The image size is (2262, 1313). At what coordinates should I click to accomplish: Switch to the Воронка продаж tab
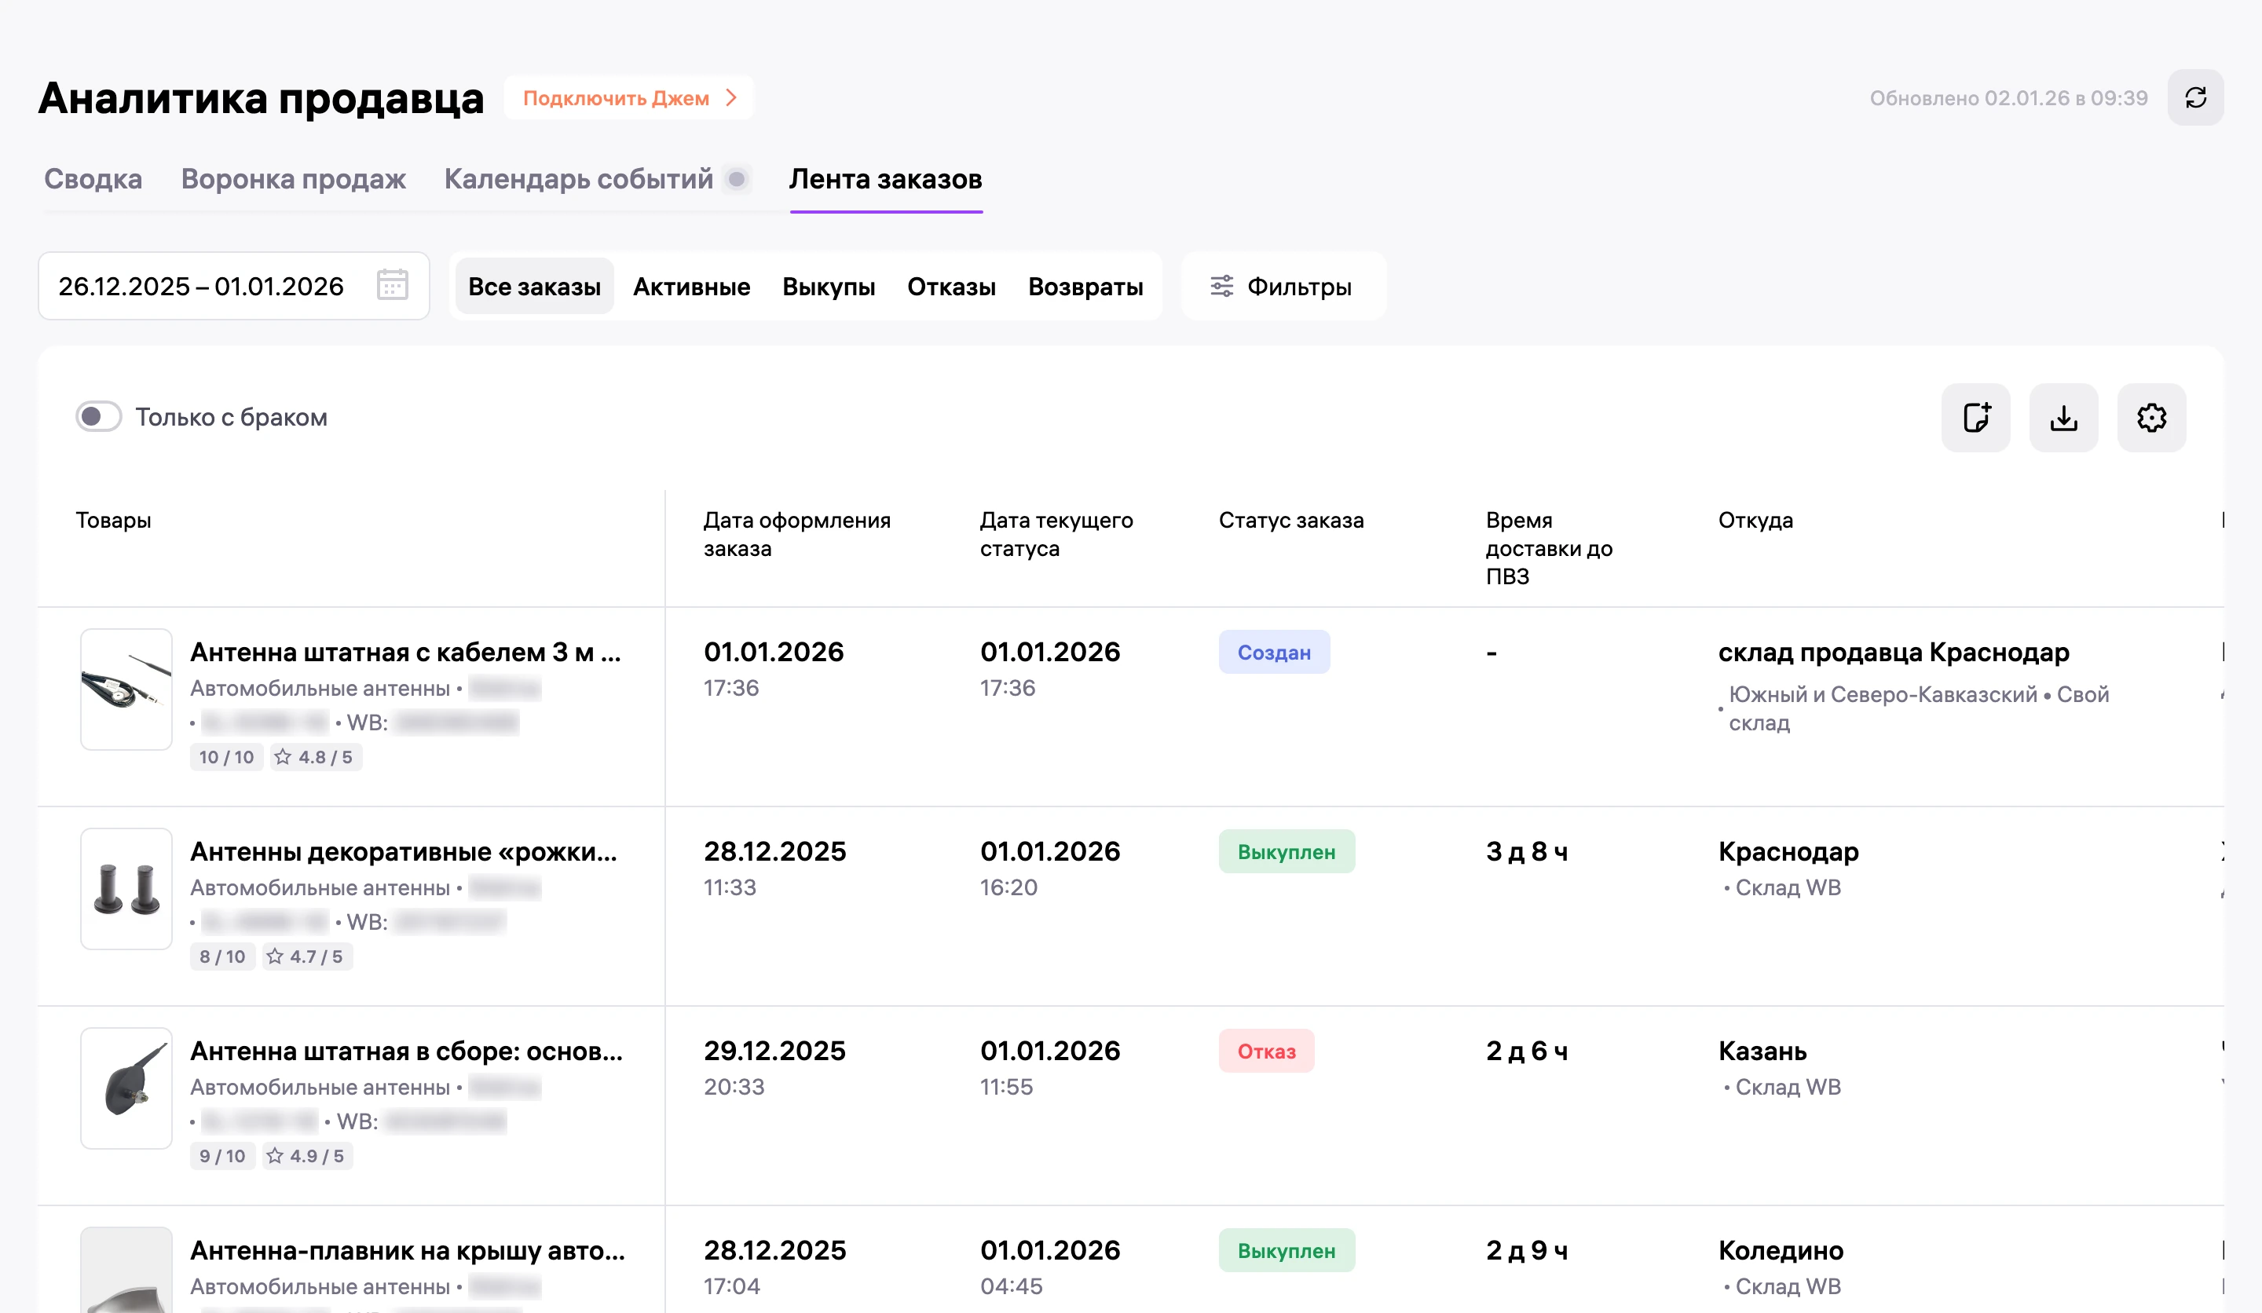(294, 180)
